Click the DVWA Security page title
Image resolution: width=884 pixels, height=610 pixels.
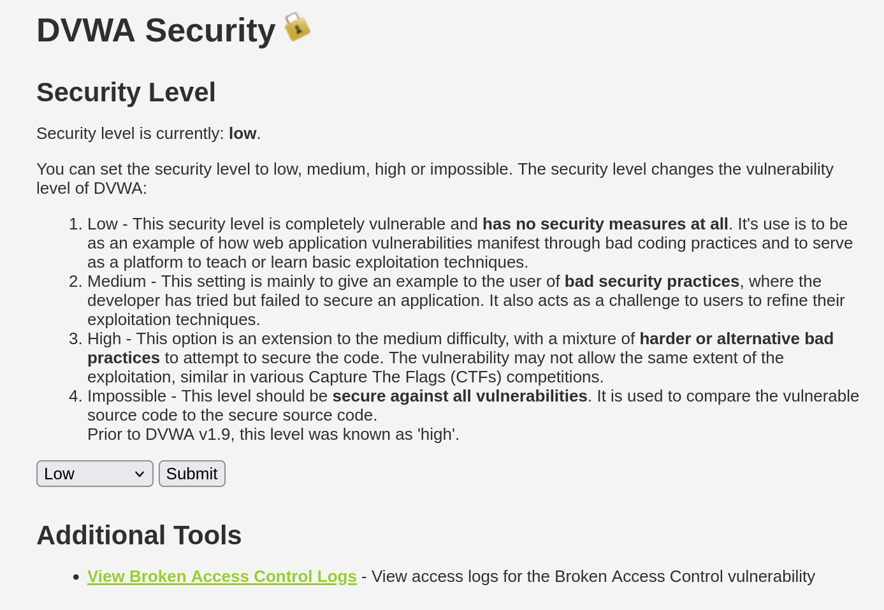pyautogui.click(x=156, y=31)
